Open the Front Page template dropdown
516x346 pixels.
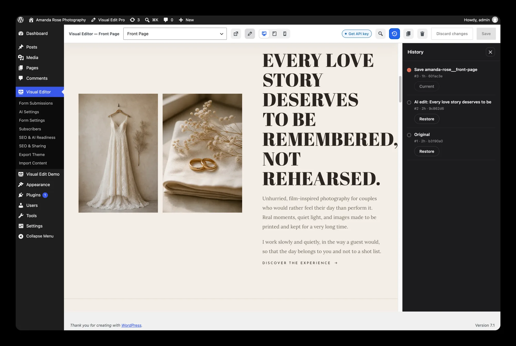tap(175, 34)
